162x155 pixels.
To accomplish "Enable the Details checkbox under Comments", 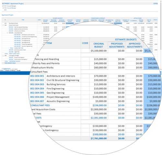I will 16,71.
